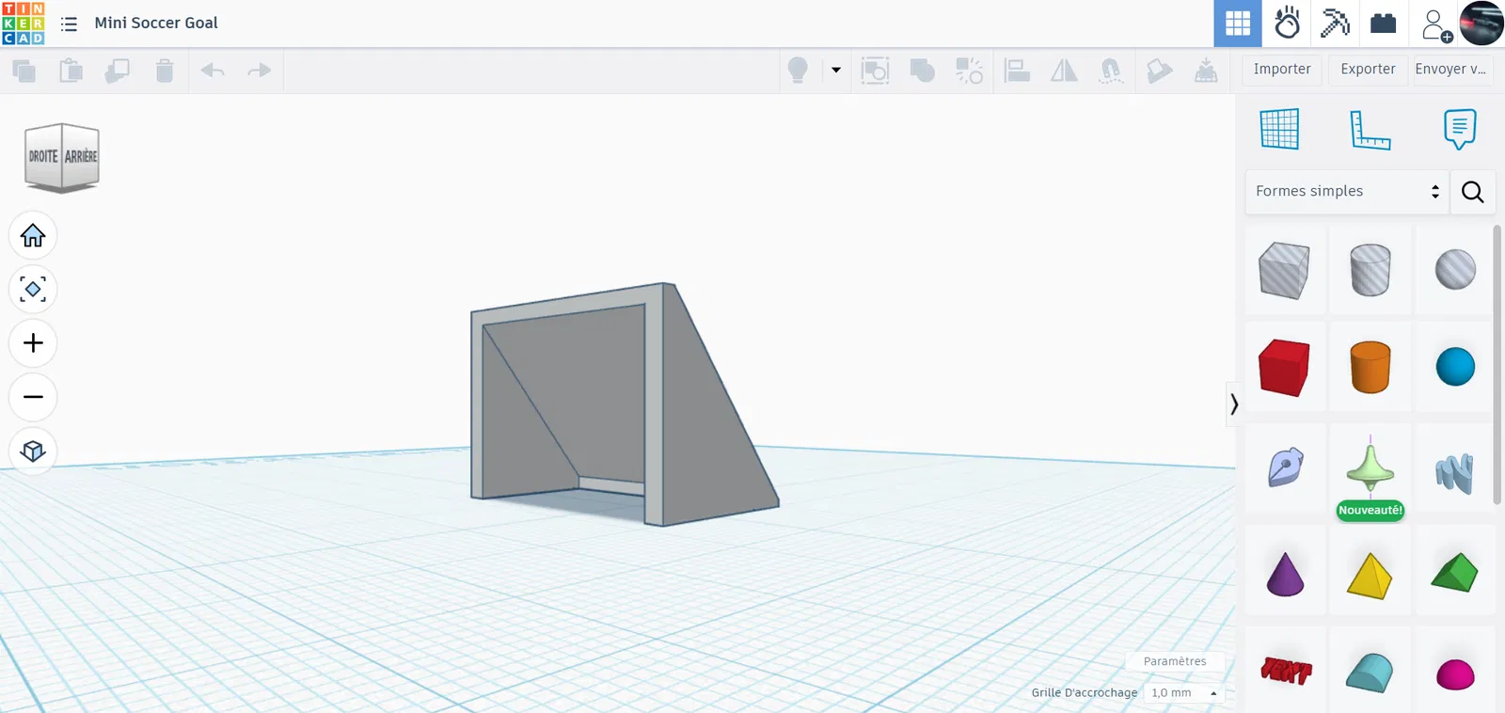Open the visibility dropdown arrow
Image resolution: width=1505 pixels, height=713 pixels.
pos(836,70)
